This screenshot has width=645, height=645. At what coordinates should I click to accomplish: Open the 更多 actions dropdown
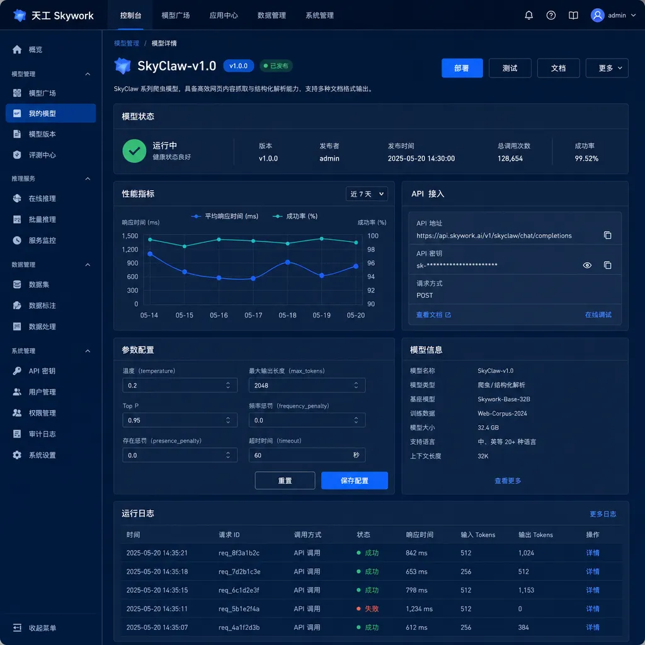(x=607, y=68)
